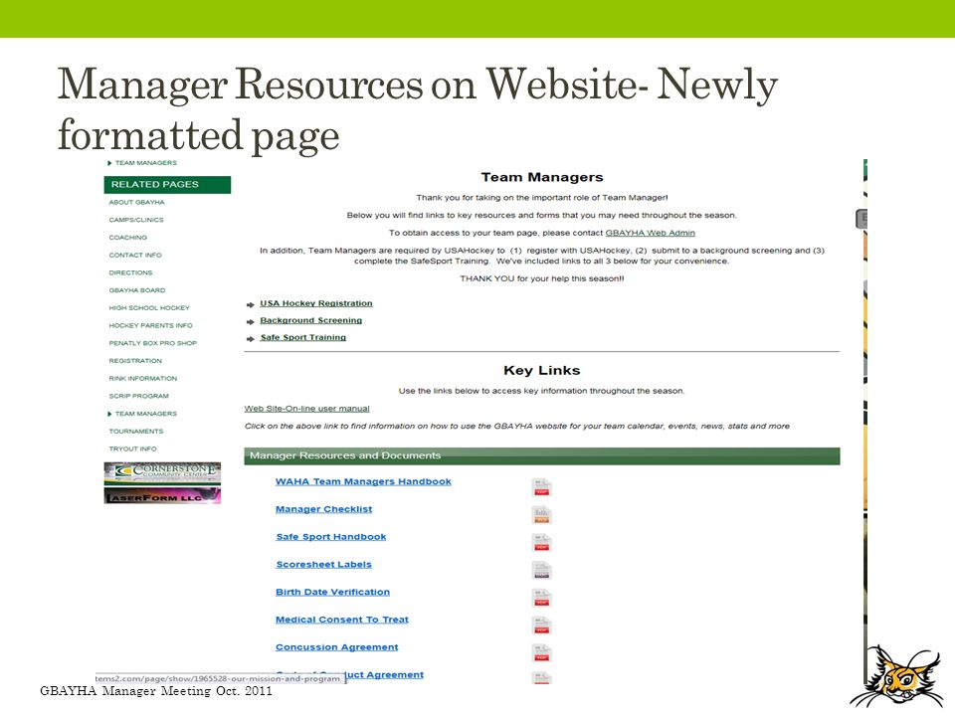Open High School Hockey page
955x716 pixels.
(149, 308)
